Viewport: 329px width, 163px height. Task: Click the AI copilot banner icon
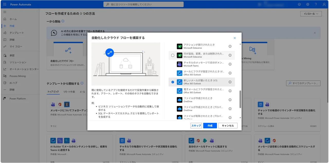(x=54, y=33)
